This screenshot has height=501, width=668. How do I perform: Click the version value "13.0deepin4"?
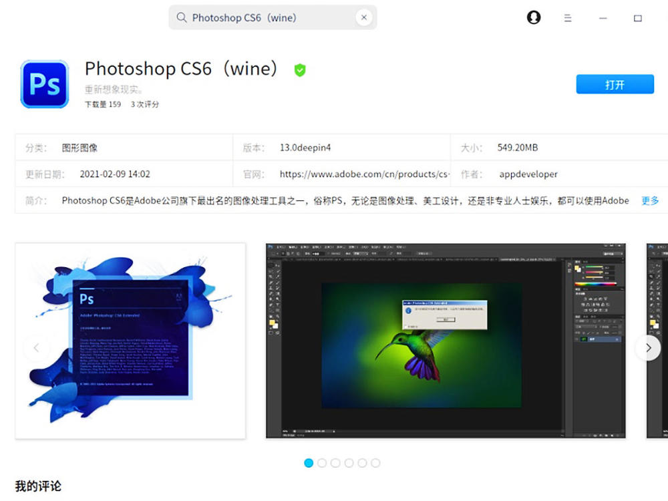tap(305, 148)
